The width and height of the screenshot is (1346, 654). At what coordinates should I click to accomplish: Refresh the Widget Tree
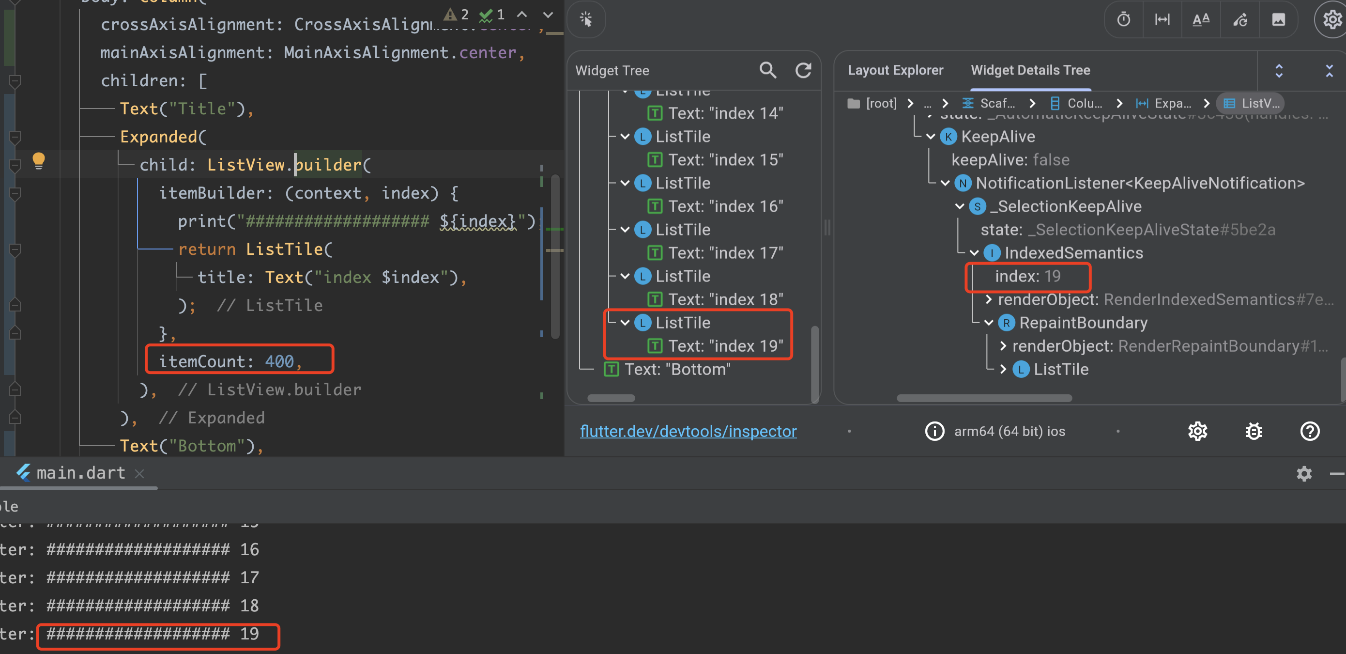(803, 70)
